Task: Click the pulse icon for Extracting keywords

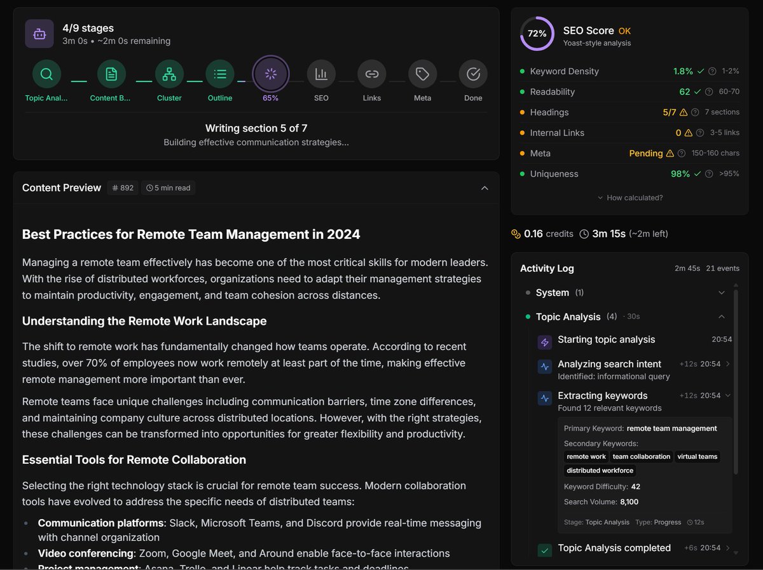Action: pos(544,398)
